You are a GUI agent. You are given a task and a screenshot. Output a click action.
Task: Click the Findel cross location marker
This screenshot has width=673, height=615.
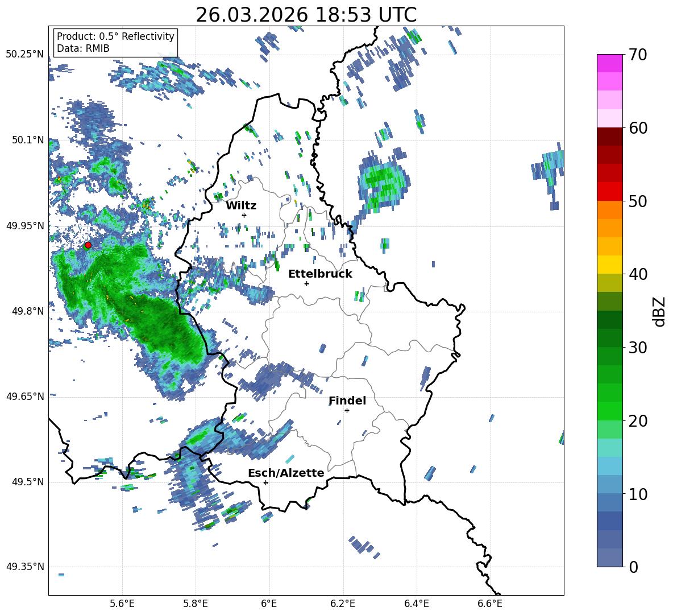347,411
